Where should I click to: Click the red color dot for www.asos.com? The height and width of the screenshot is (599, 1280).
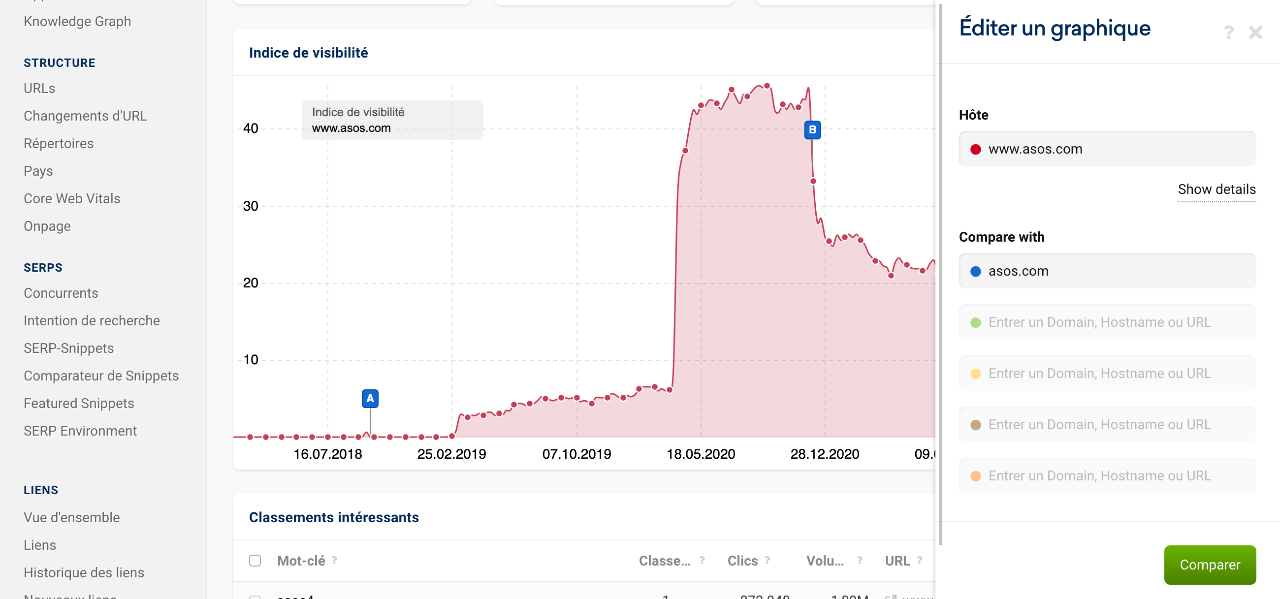click(x=975, y=150)
